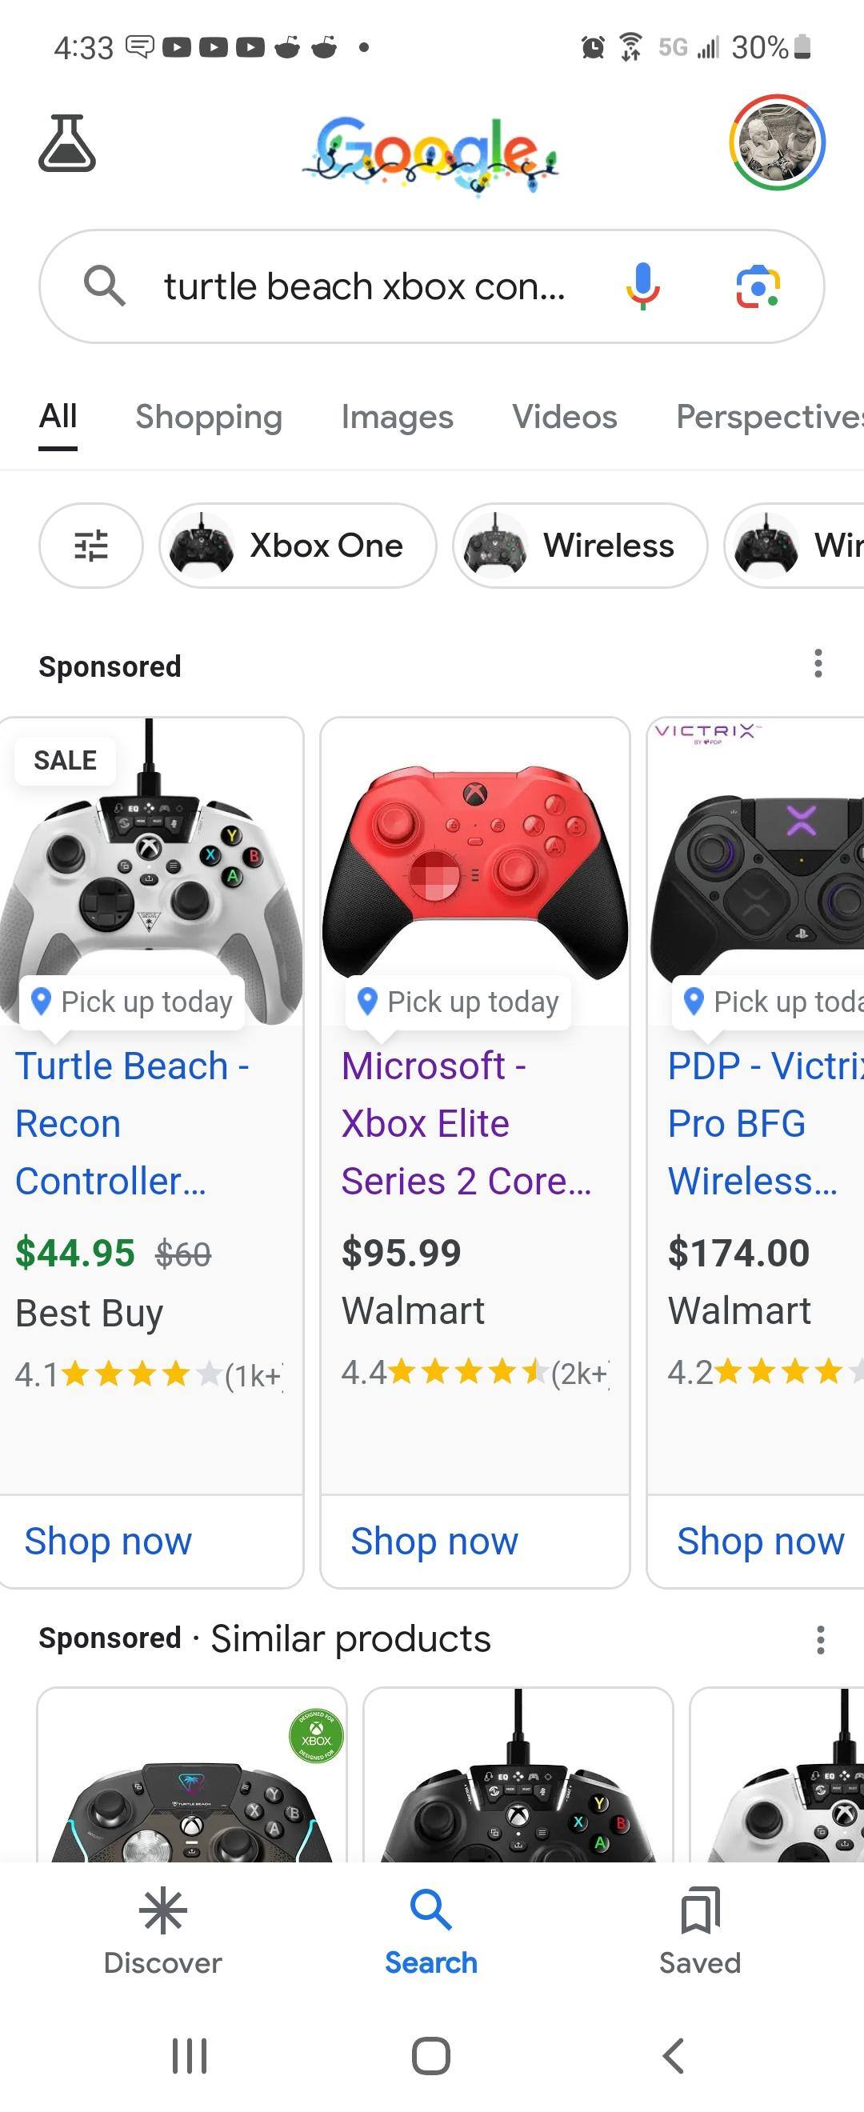Open Search Labs flask icon
Image resolution: width=864 pixels, height=2112 pixels.
67,143
